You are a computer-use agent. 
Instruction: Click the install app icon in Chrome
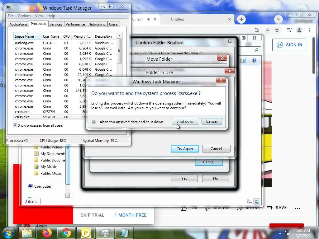[x=257, y=30]
